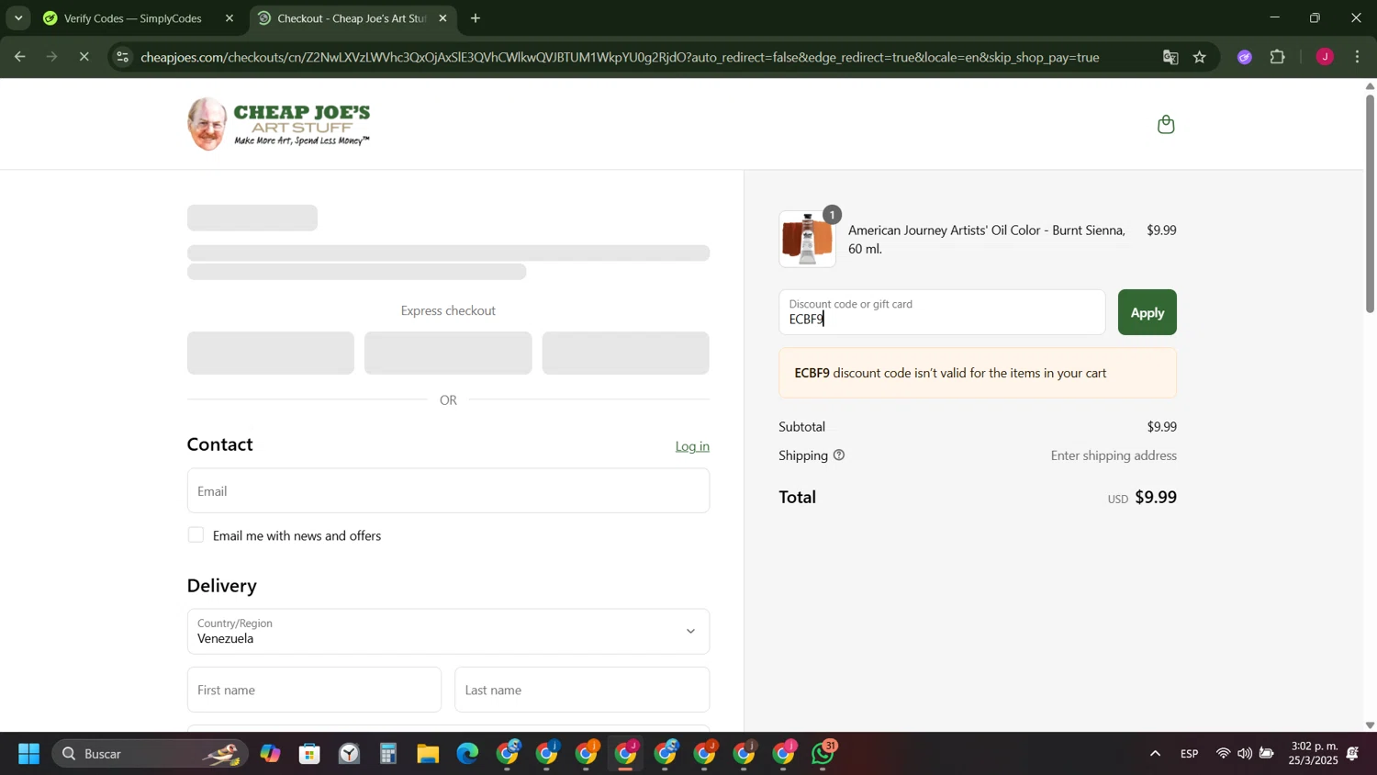This screenshot has height=775, width=1377.
Task: Click the ECBF9 invalid code error message
Action: [x=978, y=373]
